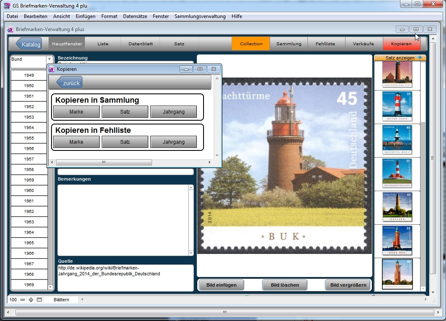Expand Satz anzeigen panel

[x=400, y=58]
